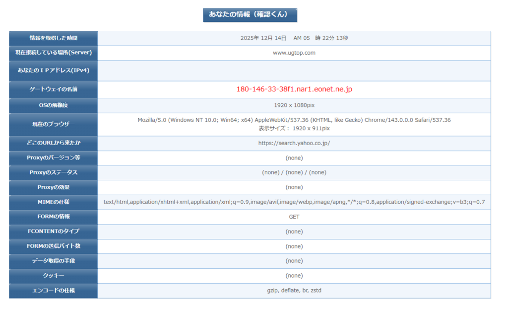
Task: Click the Mozilla/5.0 user agent string
Action: pyautogui.click(x=294, y=120)
